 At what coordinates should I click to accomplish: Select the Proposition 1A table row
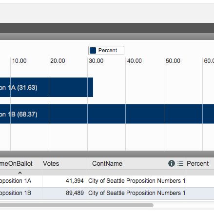point(107,181)
